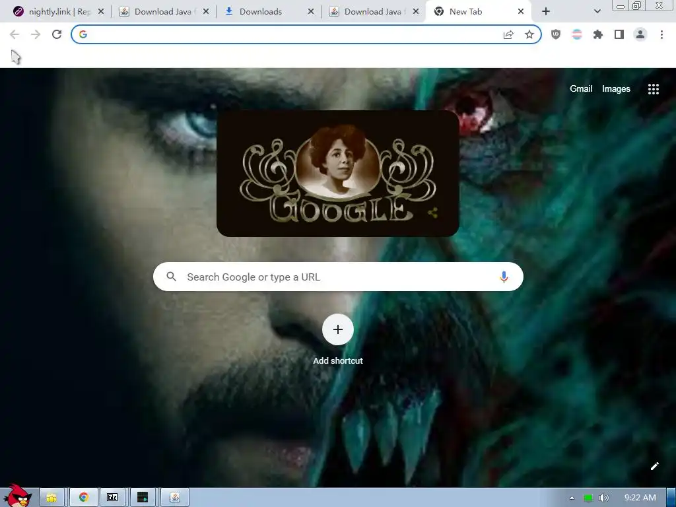Open the 9:22 AM clock

pyautogui.click(x=640, y=498)
